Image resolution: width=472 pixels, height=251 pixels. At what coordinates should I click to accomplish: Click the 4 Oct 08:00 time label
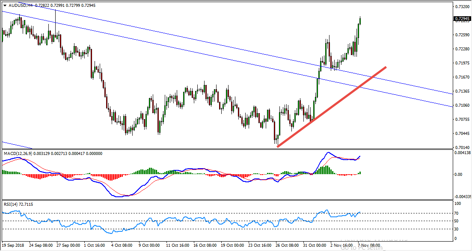tap(122, 245)
